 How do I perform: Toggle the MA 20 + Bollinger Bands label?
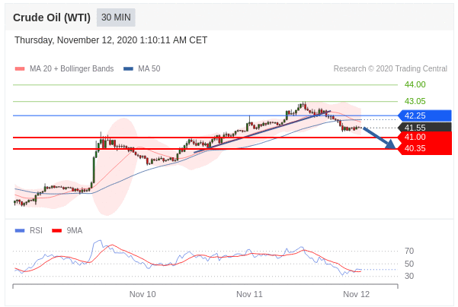click(71, 69)
